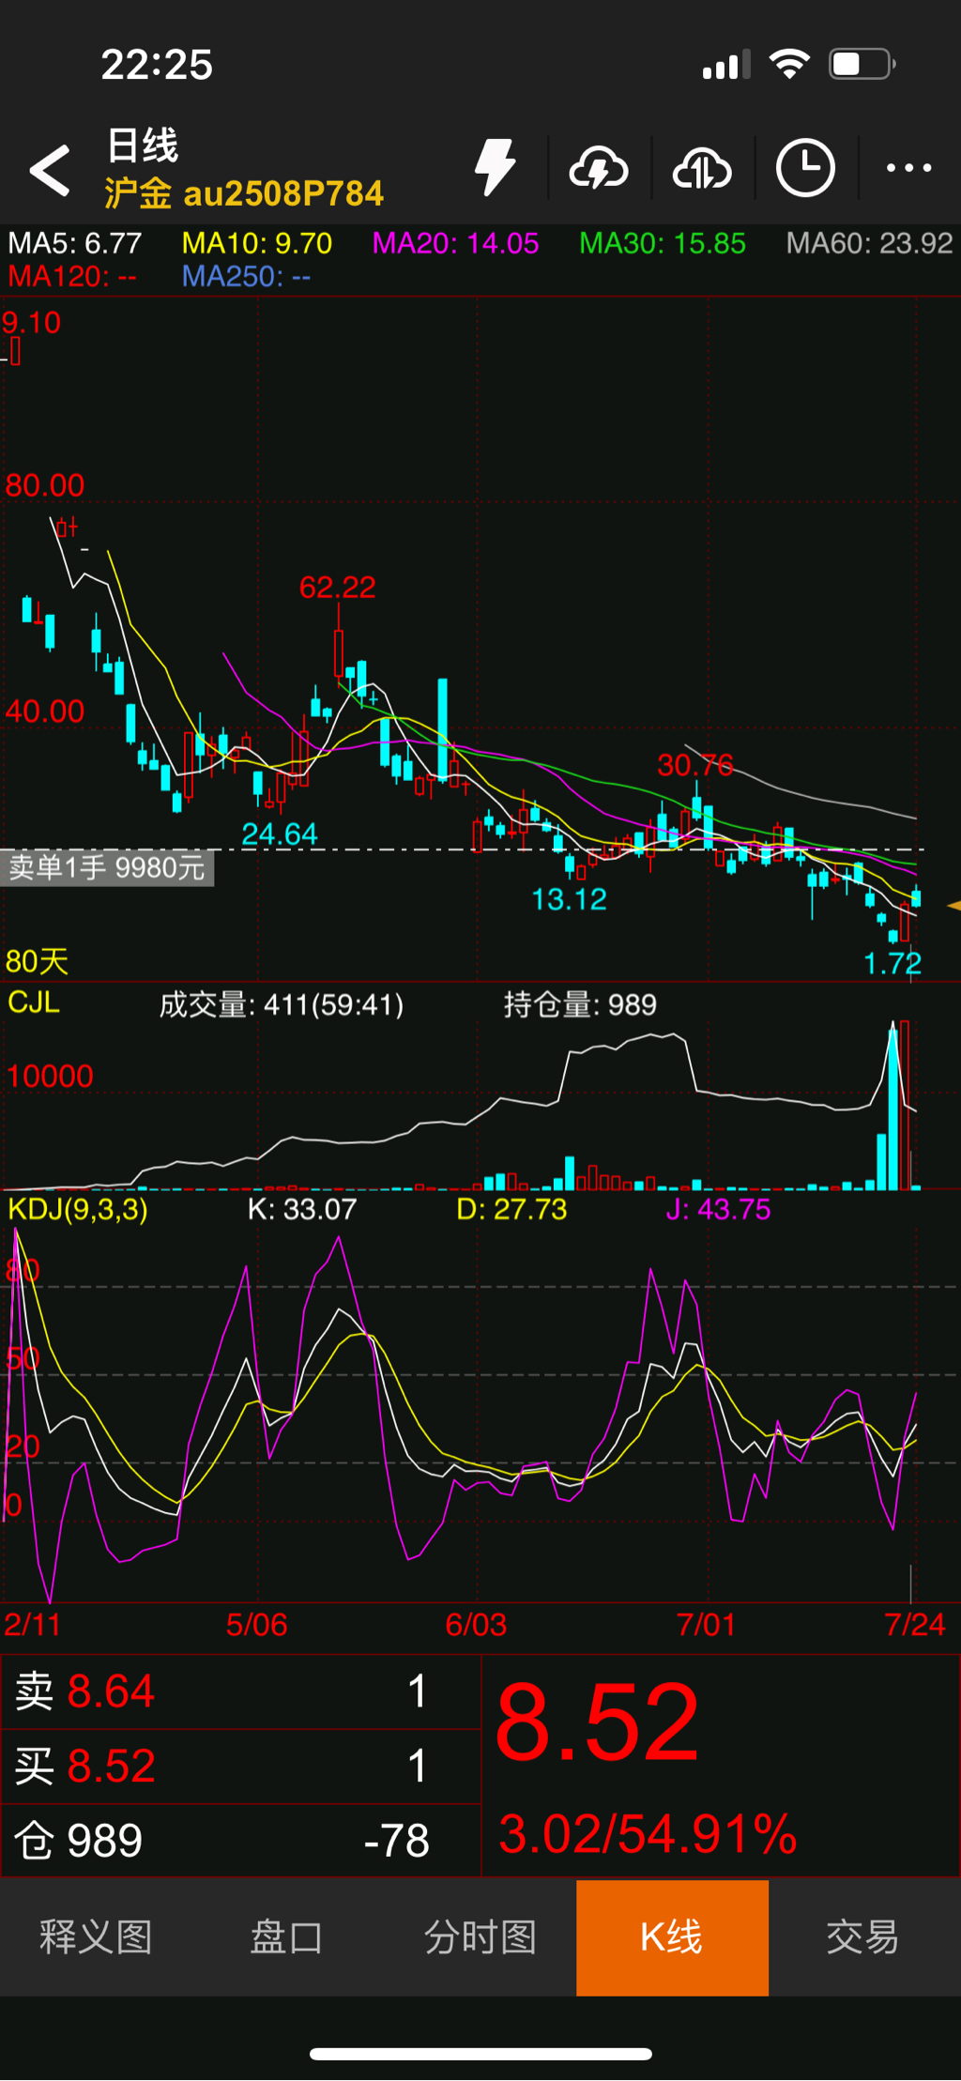Tap the 22:25 status bar clock
The width and height of the screenshot is (961, 2081).
157,65
